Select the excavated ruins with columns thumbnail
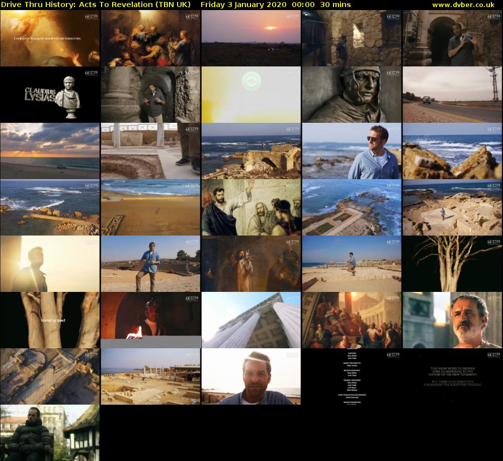This screenshot has width=503, height=461. click(151, 376)
